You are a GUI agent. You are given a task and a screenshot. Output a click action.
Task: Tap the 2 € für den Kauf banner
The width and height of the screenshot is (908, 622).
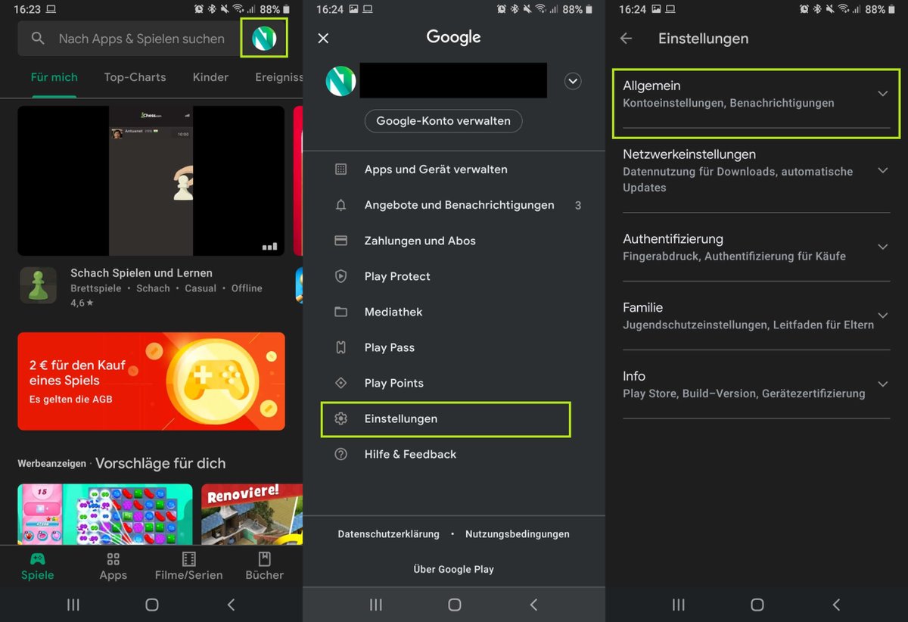pyautogui.click(x=151, y=381)
